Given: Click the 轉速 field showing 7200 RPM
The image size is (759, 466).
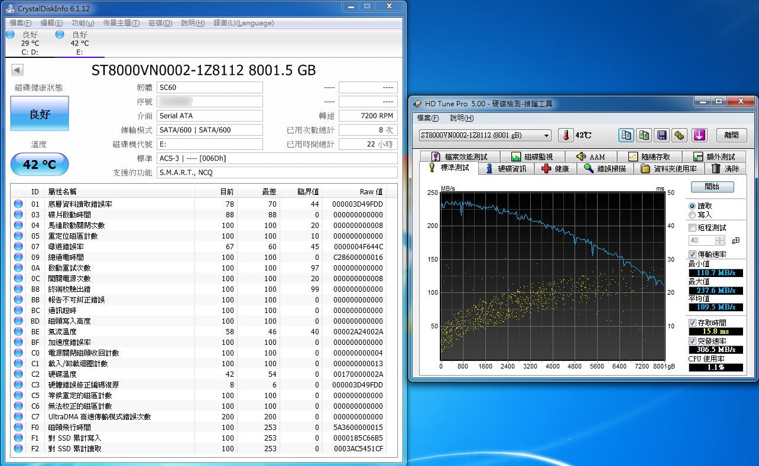Looking at the screenshot, I should (x=368, y=116).
